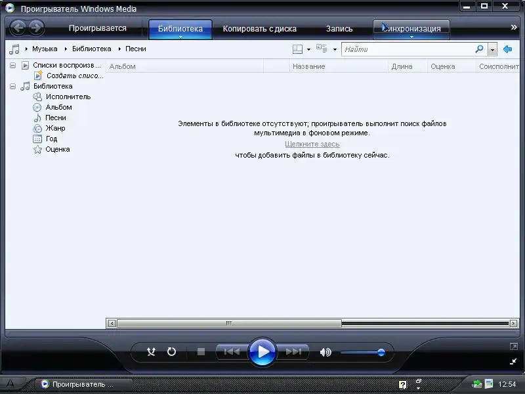Select Исполнитель in the library tree
The width and height of the screenshot is (525, 394).
point(68,97)
